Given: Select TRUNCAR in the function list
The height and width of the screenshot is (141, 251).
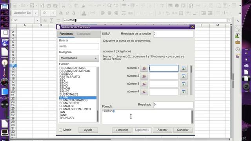Looking at the screenshot, I should tap(66, 118).
